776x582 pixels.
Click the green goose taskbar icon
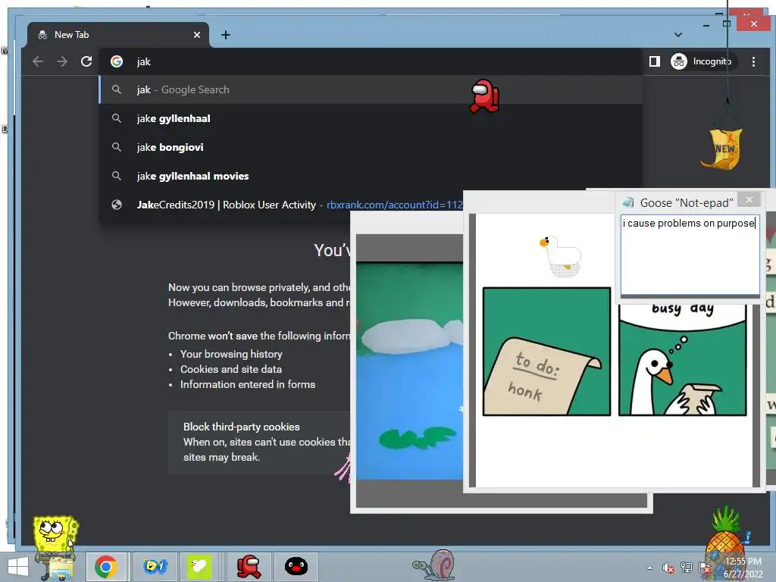(x=199, y=567)
